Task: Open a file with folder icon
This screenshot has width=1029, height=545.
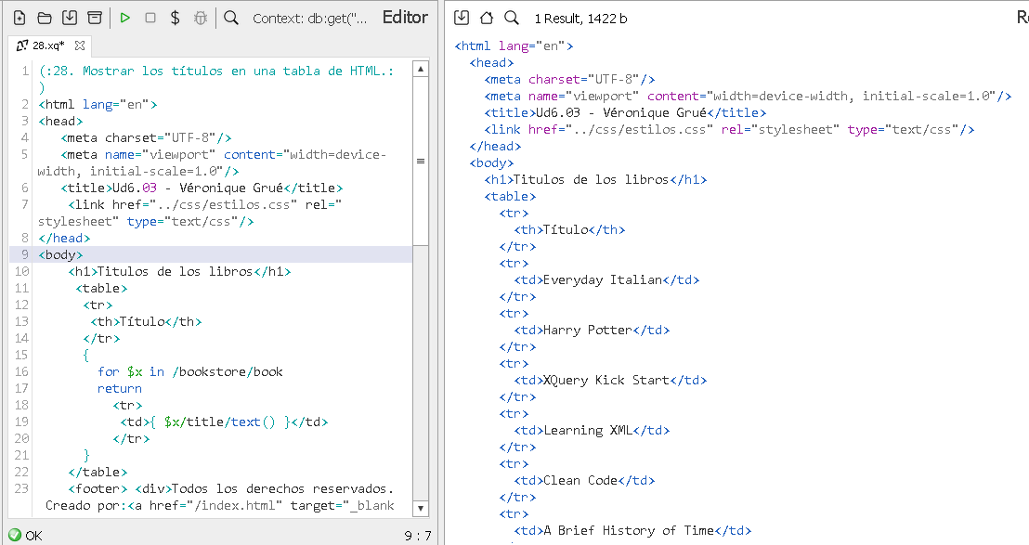Action: 44,18
